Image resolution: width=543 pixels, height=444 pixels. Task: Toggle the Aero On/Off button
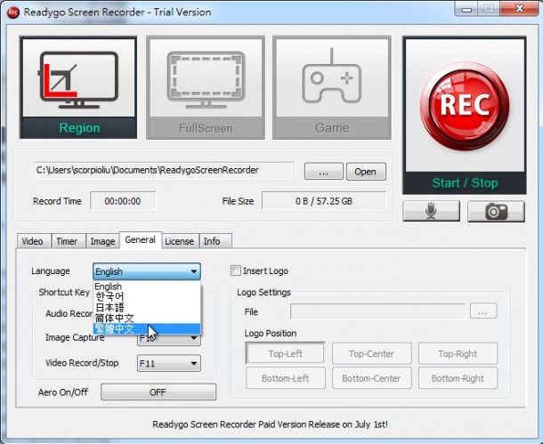tap(158, 392)
